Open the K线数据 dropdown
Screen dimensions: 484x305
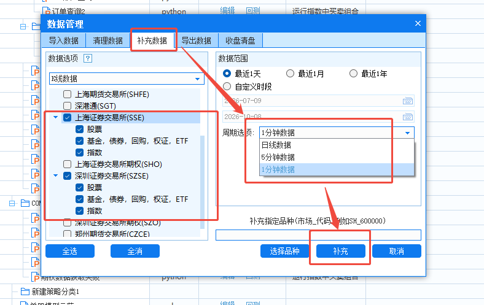(127, 79)
